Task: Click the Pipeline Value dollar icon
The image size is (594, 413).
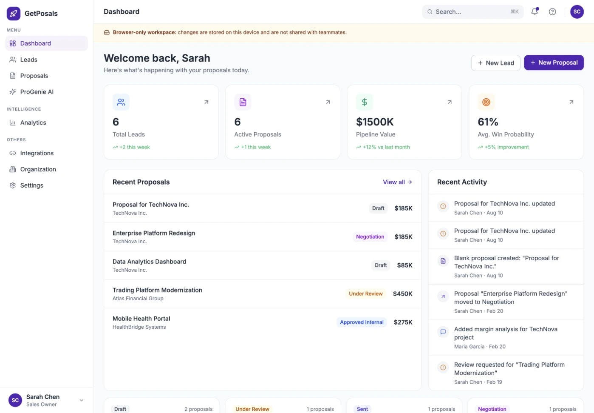Action: point(364,102)
